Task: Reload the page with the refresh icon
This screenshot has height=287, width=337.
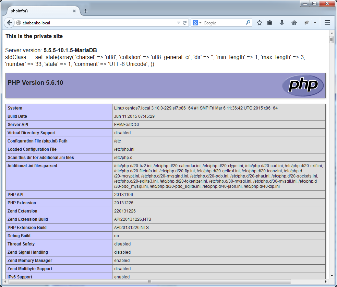Action: coord(184,23)
